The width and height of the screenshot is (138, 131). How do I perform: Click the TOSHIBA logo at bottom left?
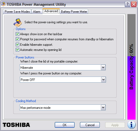16,125
